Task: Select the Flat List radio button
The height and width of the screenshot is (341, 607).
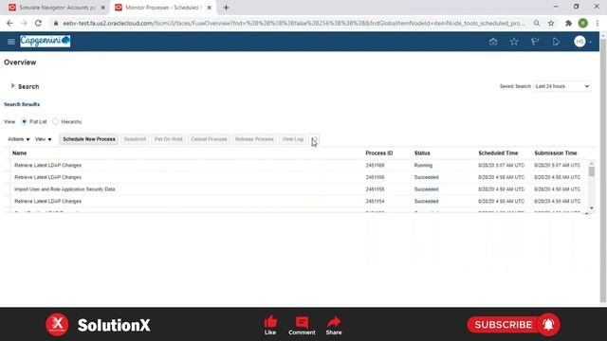Action: coord(24,121)
